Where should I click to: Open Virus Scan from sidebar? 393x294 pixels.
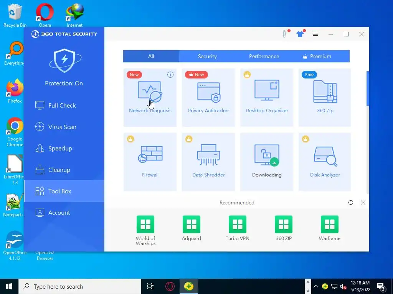64,127
